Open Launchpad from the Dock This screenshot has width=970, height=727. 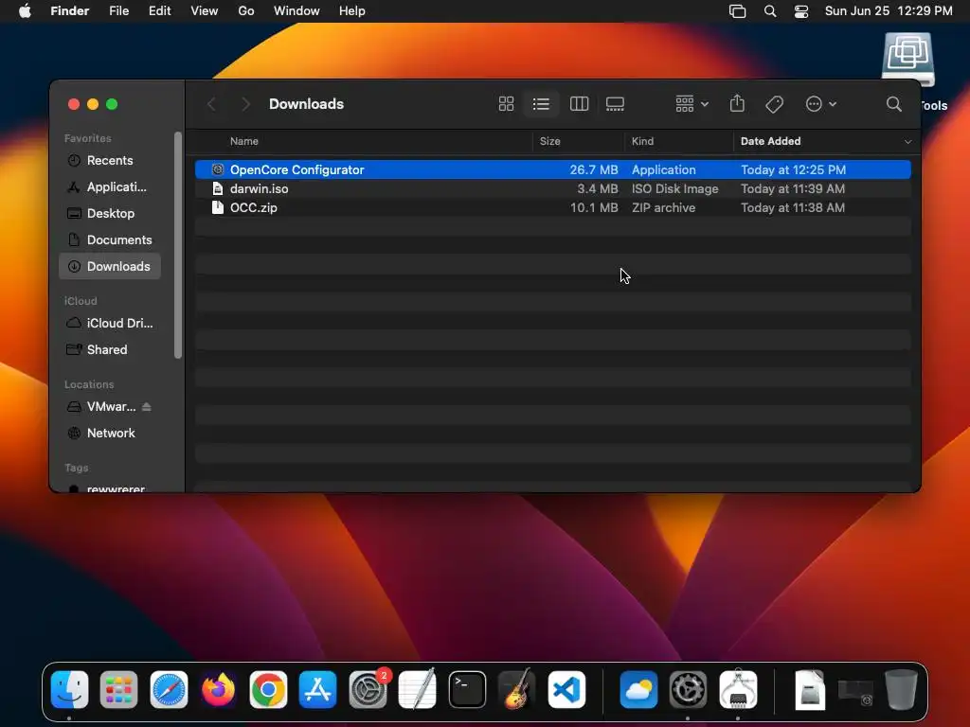tap(118, 689)
